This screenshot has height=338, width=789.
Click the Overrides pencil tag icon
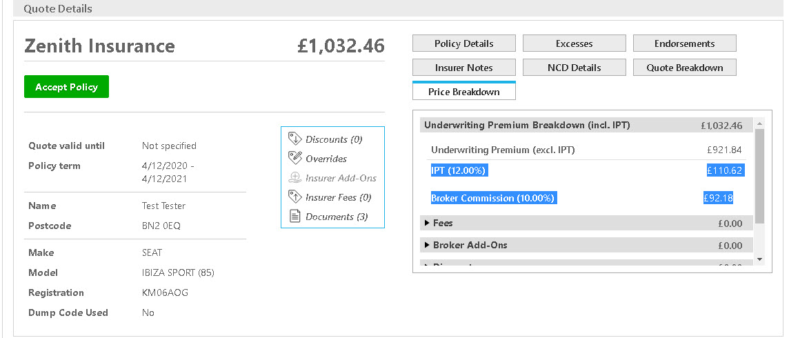click(x=294, y=158)
